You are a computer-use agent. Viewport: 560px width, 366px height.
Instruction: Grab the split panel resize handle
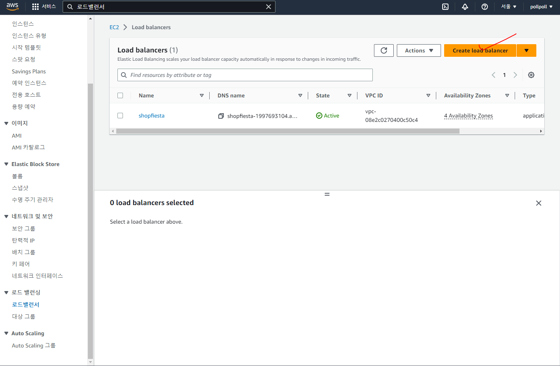pos(327,194)
